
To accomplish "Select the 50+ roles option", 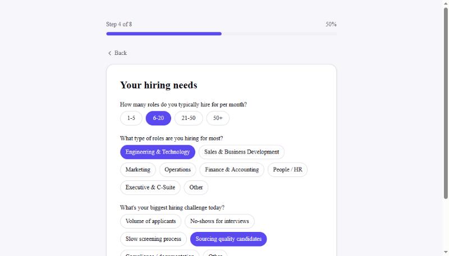I will coord(218,118).
